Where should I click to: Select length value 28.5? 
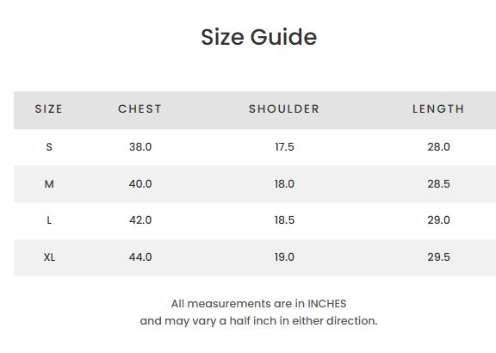click(439, 183)
